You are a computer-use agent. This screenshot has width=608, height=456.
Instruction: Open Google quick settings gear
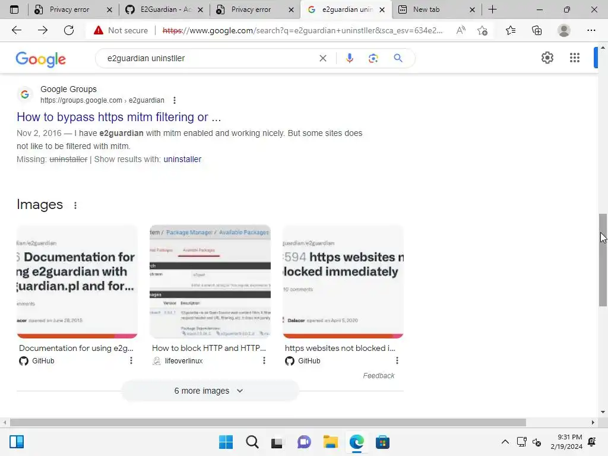pos(547,58)
